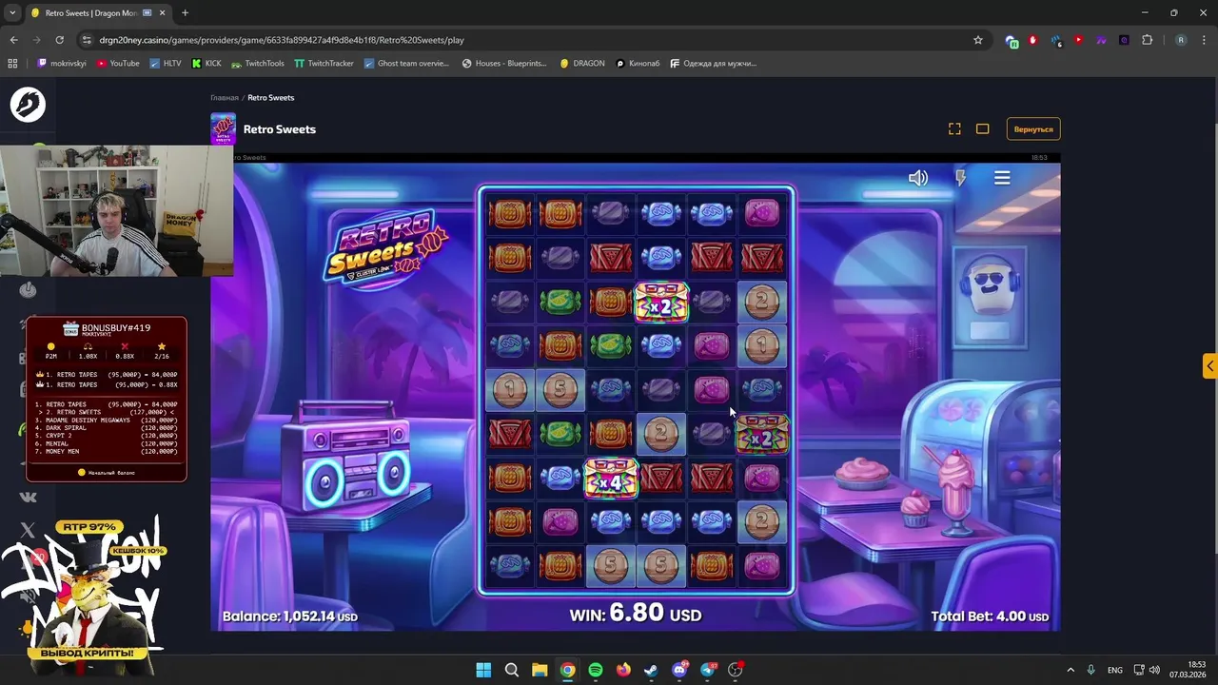The image size is (1218, 685).
Task: Open the X icon in site sidebar
Action: 28,530
